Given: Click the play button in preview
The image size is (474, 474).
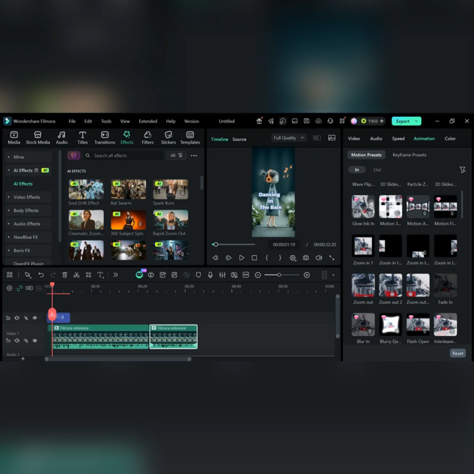Looking at the screenshot, I should point(241,258).
